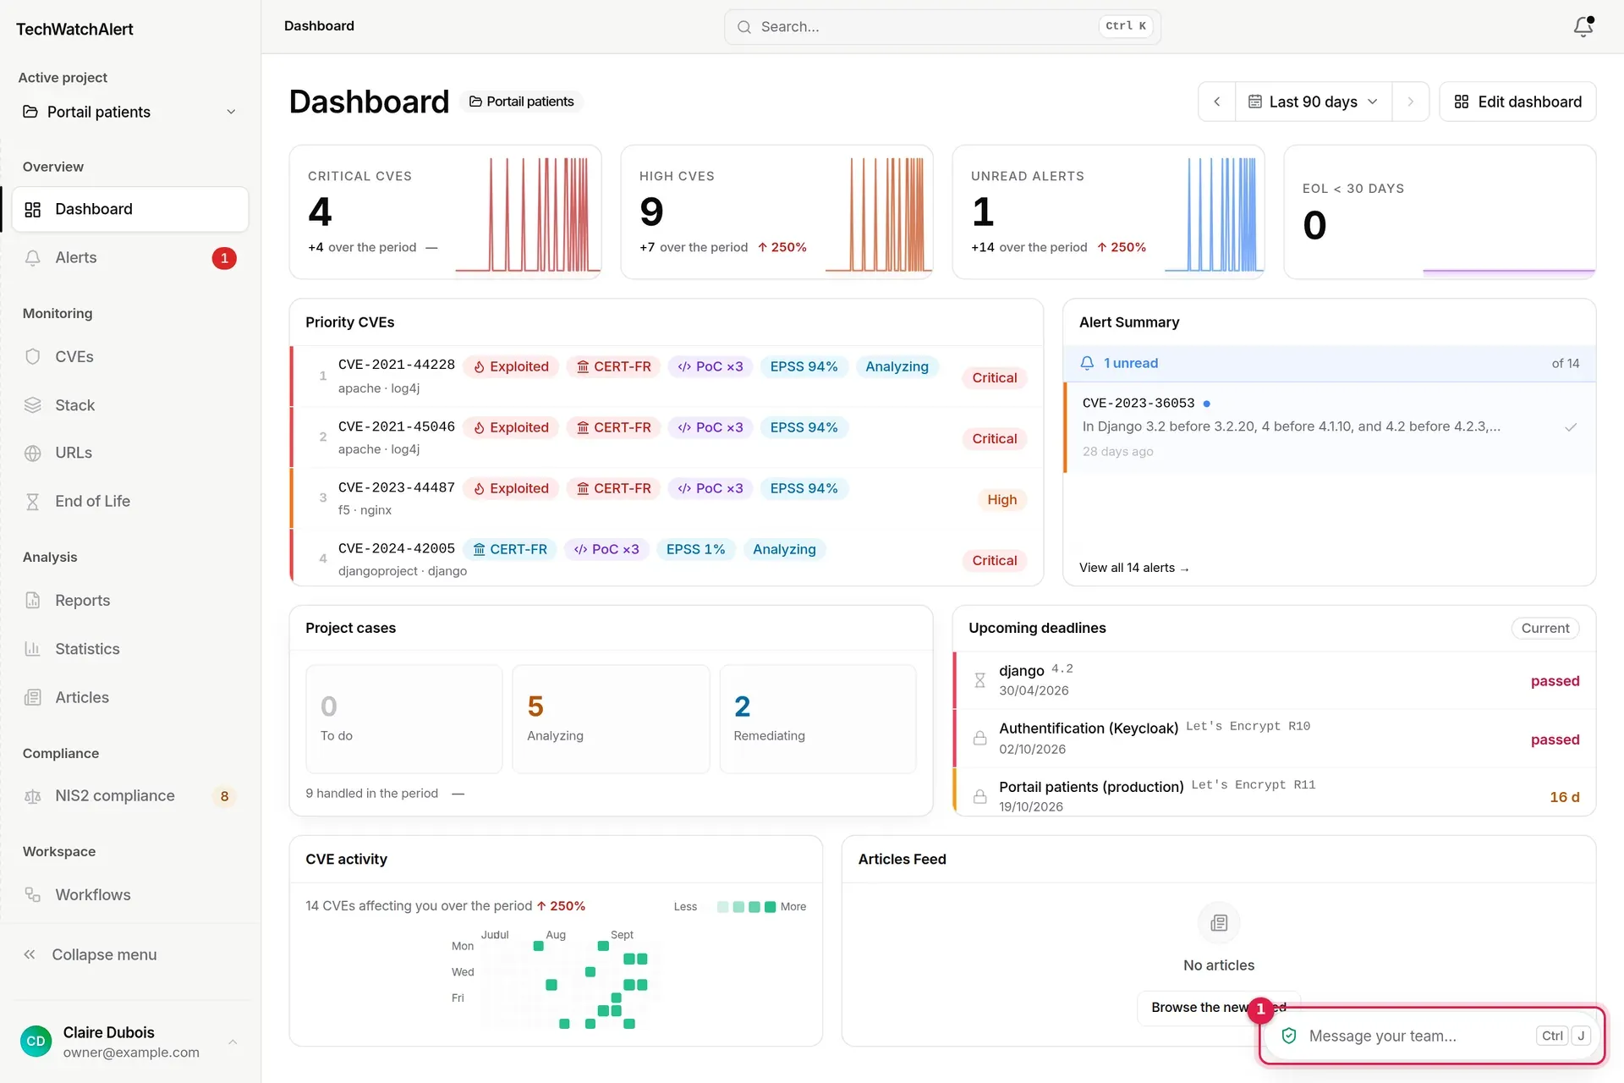This screenshot has height=1083, width=1624.
Task: Click the URLs globe icon
Action: point(33,454)
